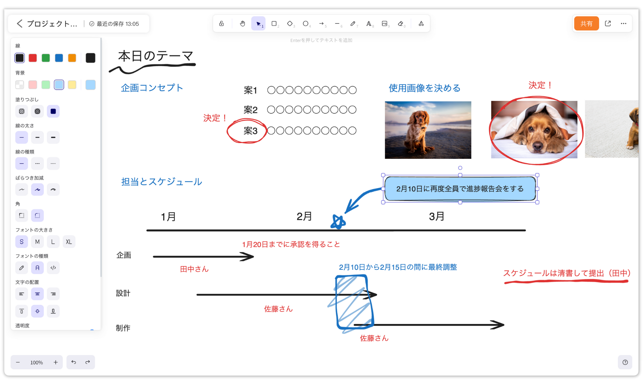Click the dog photo thumbnail on the beach

click(x=428, y=130)
